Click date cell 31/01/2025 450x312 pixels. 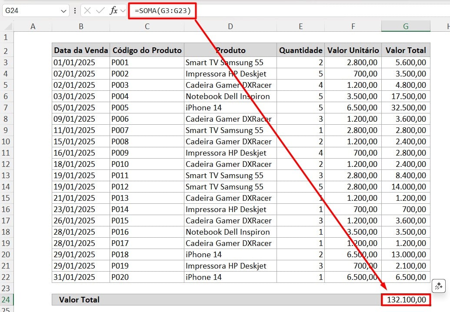click(81, 277)
